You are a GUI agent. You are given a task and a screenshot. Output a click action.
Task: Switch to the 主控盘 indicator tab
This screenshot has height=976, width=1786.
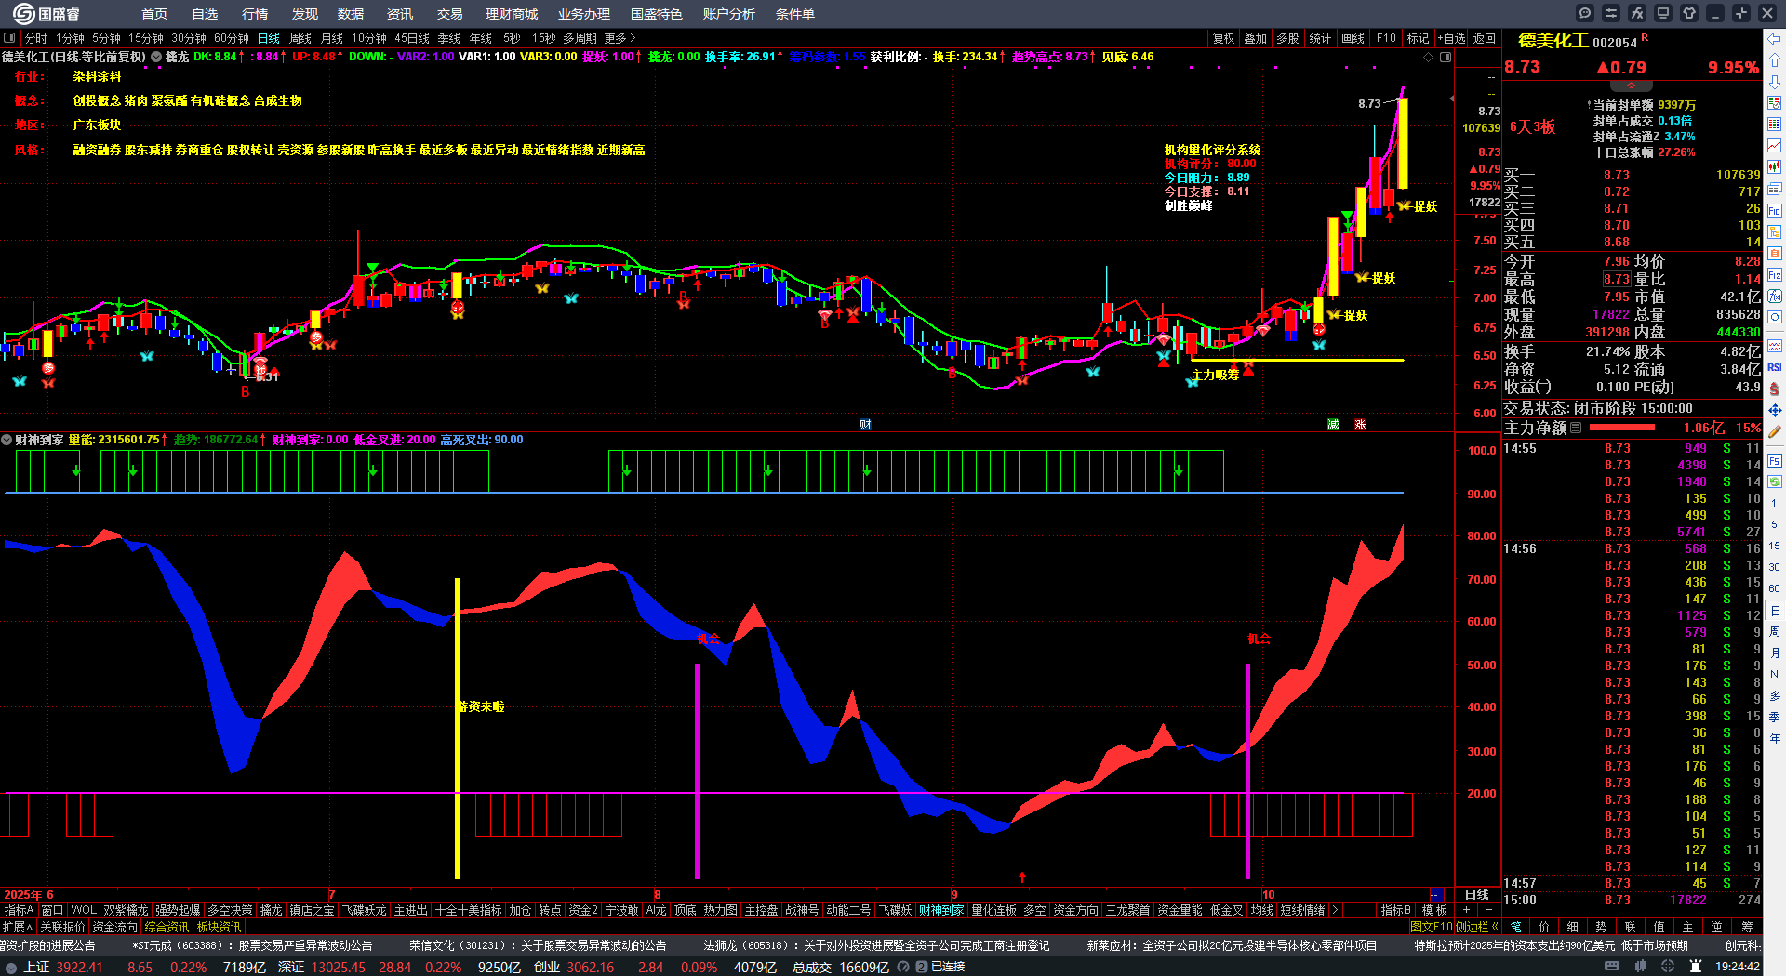coord(761,910)
